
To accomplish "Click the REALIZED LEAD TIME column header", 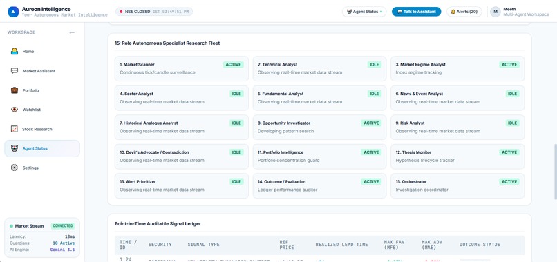I will pos(341,245).
